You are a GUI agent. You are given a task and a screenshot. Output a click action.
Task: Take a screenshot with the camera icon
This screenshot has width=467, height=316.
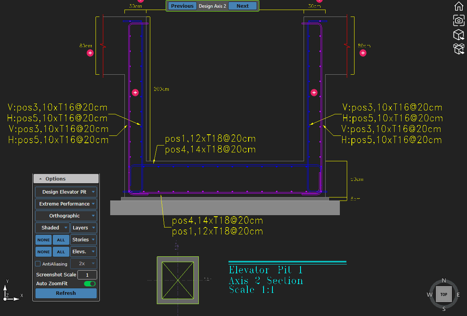(x=459, y=20)
